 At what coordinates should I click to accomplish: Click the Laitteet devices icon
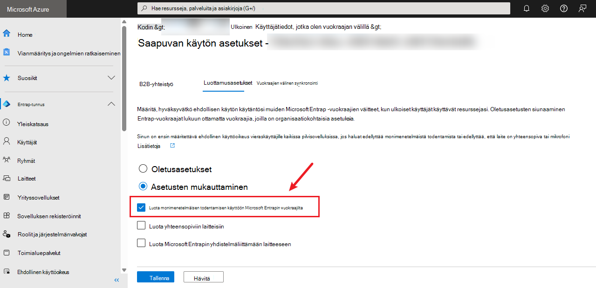pos(7,178)
